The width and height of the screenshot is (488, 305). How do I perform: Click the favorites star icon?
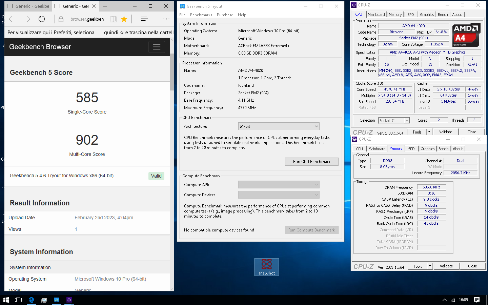pos(124,19)
